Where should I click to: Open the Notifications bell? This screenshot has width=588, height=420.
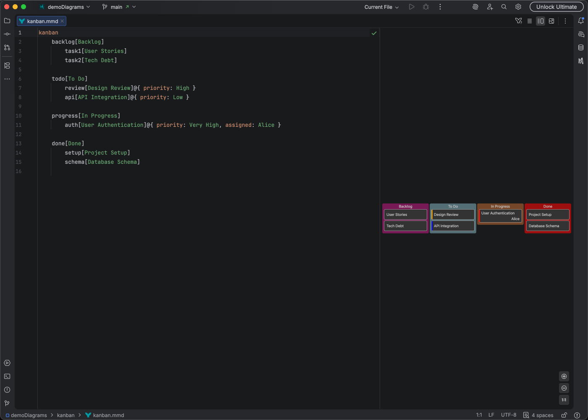click(x=581, y=20)
